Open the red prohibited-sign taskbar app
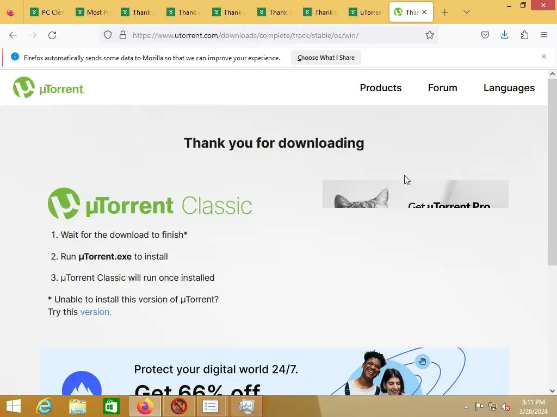This screenshot has height=417, width=557. click(179, 406)
